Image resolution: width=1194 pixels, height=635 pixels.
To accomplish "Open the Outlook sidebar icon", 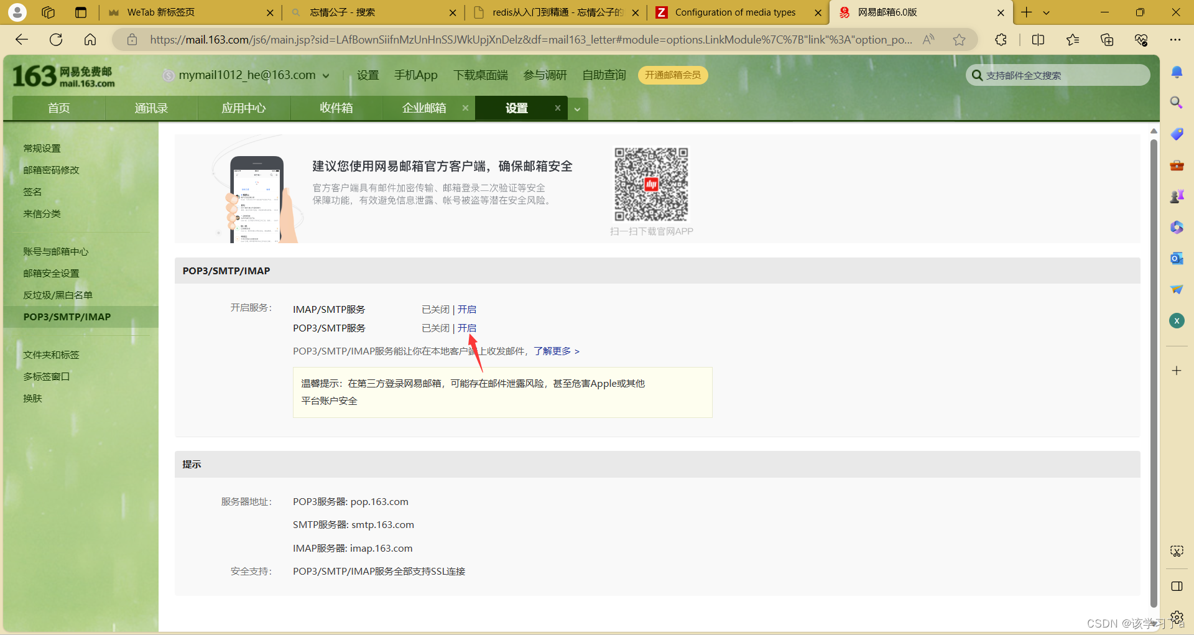I will tap(1177, 258).
